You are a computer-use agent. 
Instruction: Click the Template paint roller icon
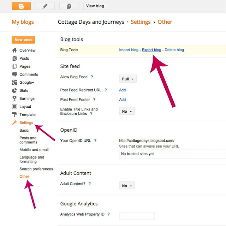coord(14,114)
